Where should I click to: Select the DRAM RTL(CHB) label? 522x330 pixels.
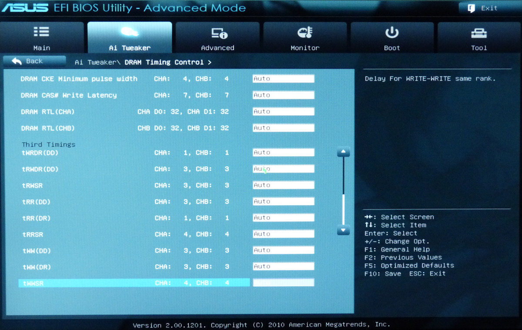(48, 128)
